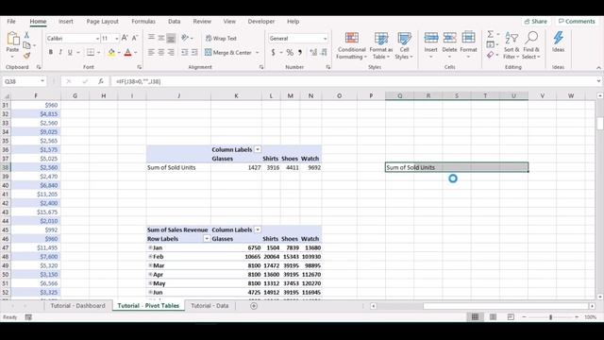Open the File menu

(11, 21)
